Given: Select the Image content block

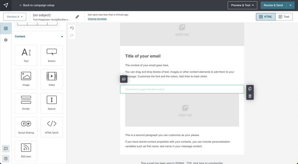Looking at the screenshot, I should 26,79.
